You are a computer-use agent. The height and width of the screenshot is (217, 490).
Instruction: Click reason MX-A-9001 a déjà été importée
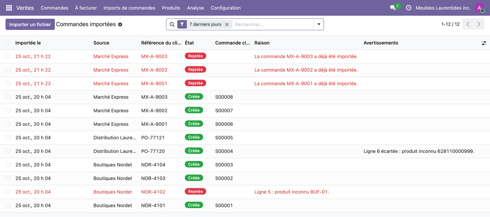(306, 84)
